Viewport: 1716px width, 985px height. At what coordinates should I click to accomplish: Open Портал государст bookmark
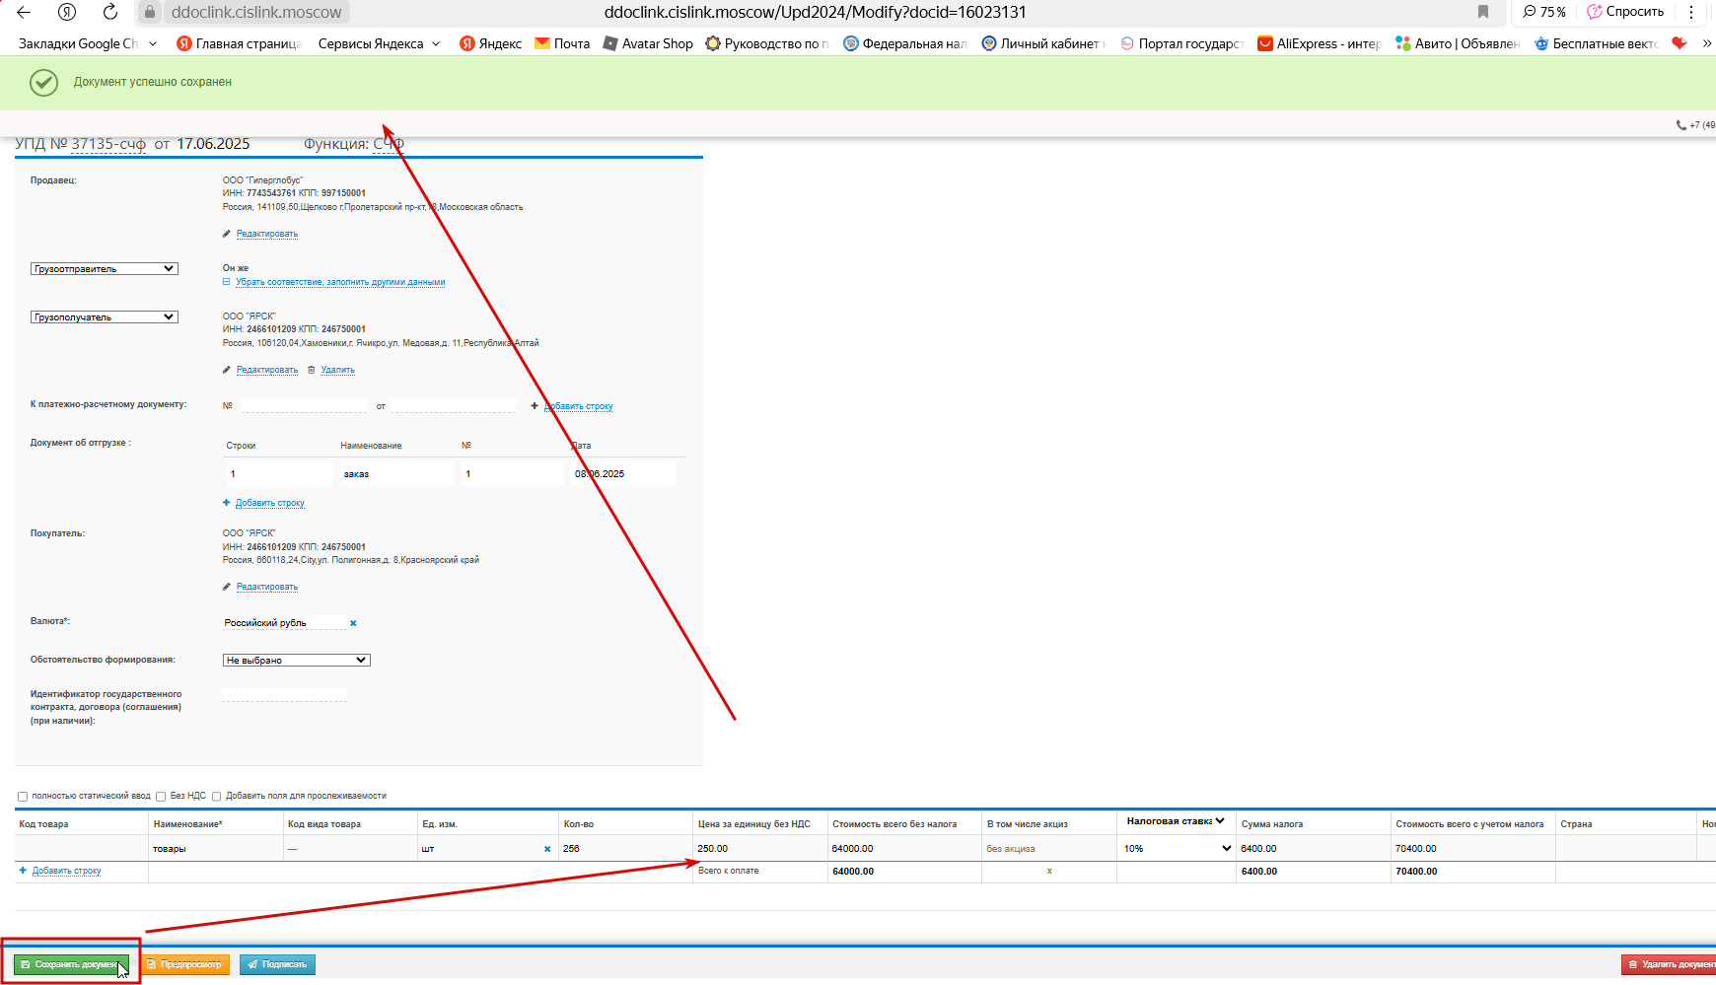(x=1181, y=43)
